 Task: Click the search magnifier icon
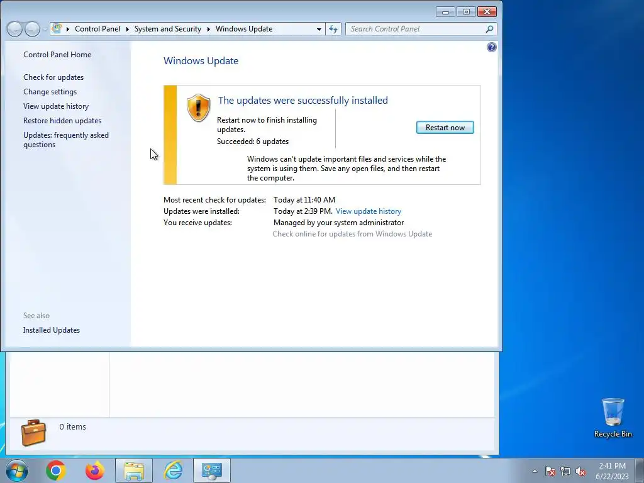coord(489,29)
